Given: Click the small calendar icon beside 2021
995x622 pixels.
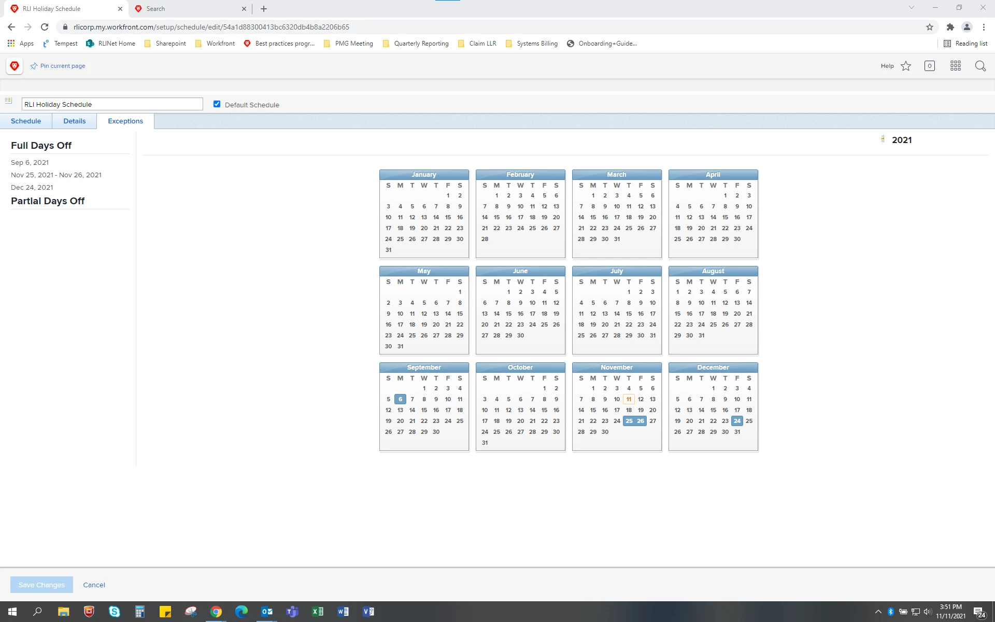Looking at the screenshot, I should click(883, 139).
